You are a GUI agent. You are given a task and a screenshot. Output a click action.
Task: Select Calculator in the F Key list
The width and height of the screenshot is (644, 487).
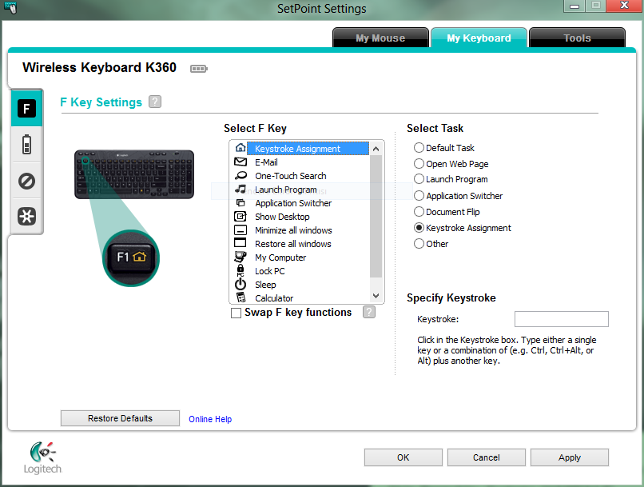(x=273, y=298)
